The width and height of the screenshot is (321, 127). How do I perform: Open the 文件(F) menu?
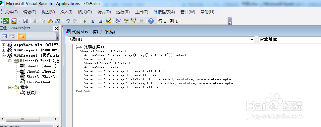click(x=11, y=12)
